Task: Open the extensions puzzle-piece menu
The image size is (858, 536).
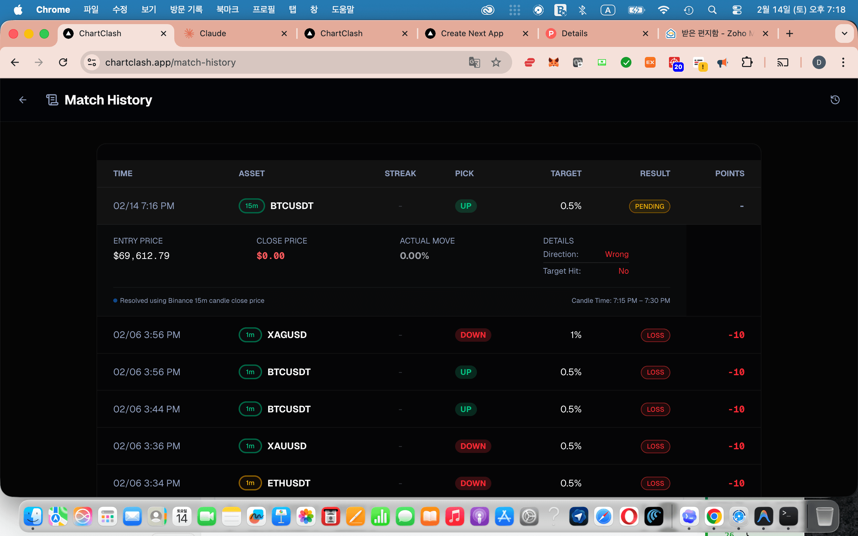Action: [x=747, y=62]
